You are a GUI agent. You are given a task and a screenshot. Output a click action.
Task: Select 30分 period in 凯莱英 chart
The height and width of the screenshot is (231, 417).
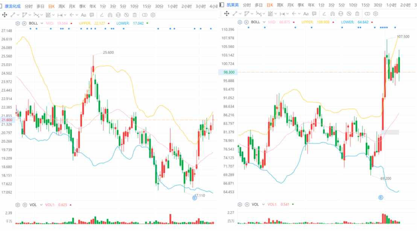378,5
